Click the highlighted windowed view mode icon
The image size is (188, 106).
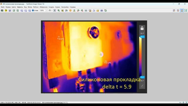pyautogui.click(x=182, y=11)
